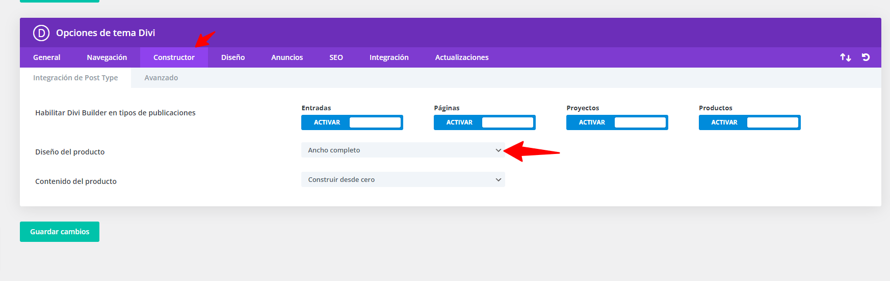This screenshot has width=890, height=281.
Task: Expand the Ancho completo dropdown chevron
Action: 498,150
